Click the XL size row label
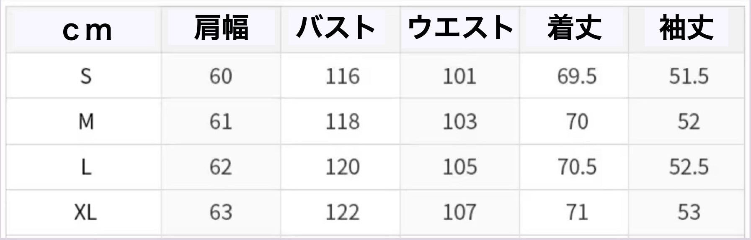This screenshot has width=751, height=240. (85, 212)
